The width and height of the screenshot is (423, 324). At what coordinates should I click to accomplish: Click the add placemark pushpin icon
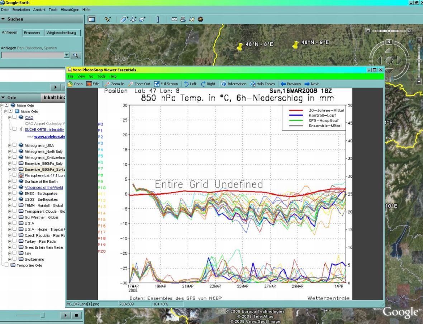click(x=108, y=19)
